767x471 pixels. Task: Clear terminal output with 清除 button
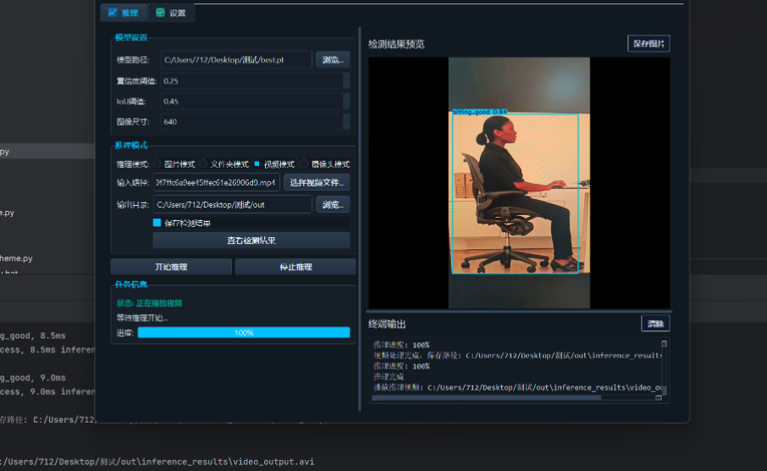(x=655, y=324)
